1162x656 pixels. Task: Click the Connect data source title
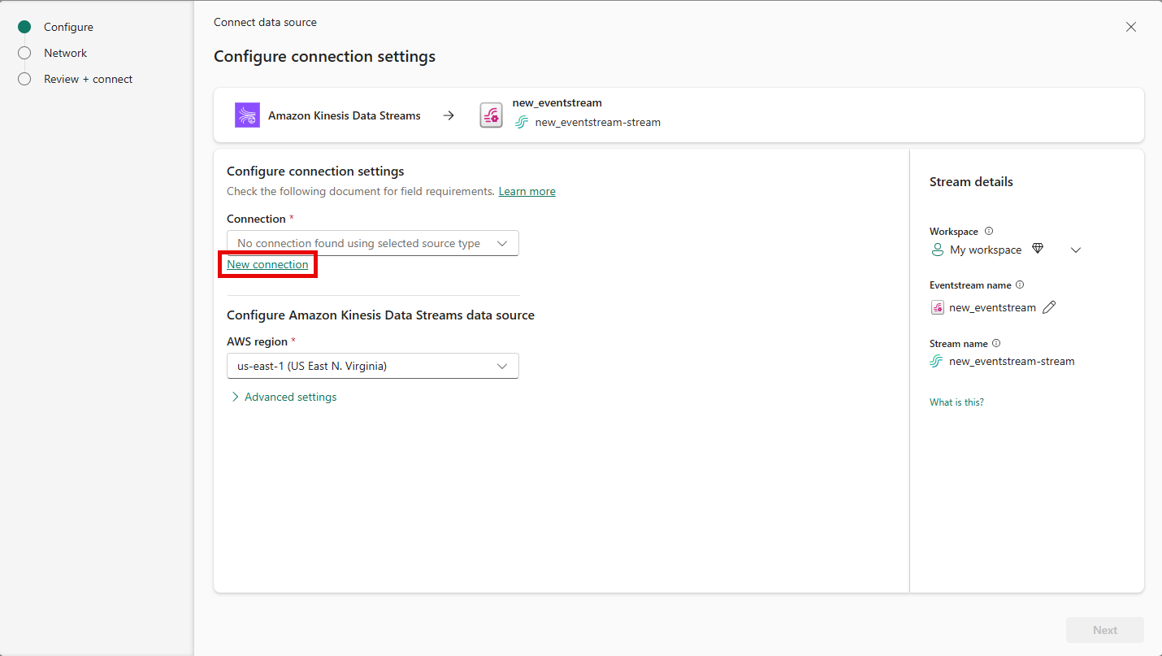pyautogui.click(x=265, y=22)
